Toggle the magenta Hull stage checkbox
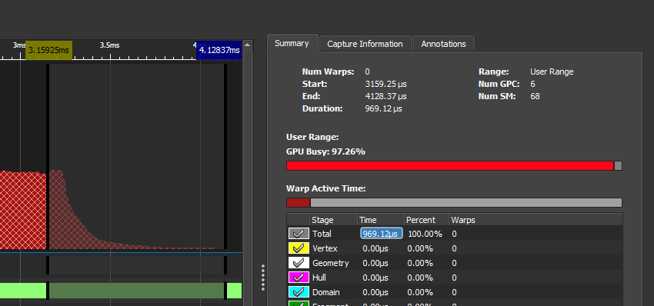The height and width of the screenshot is (306, 654). point(299,278)
